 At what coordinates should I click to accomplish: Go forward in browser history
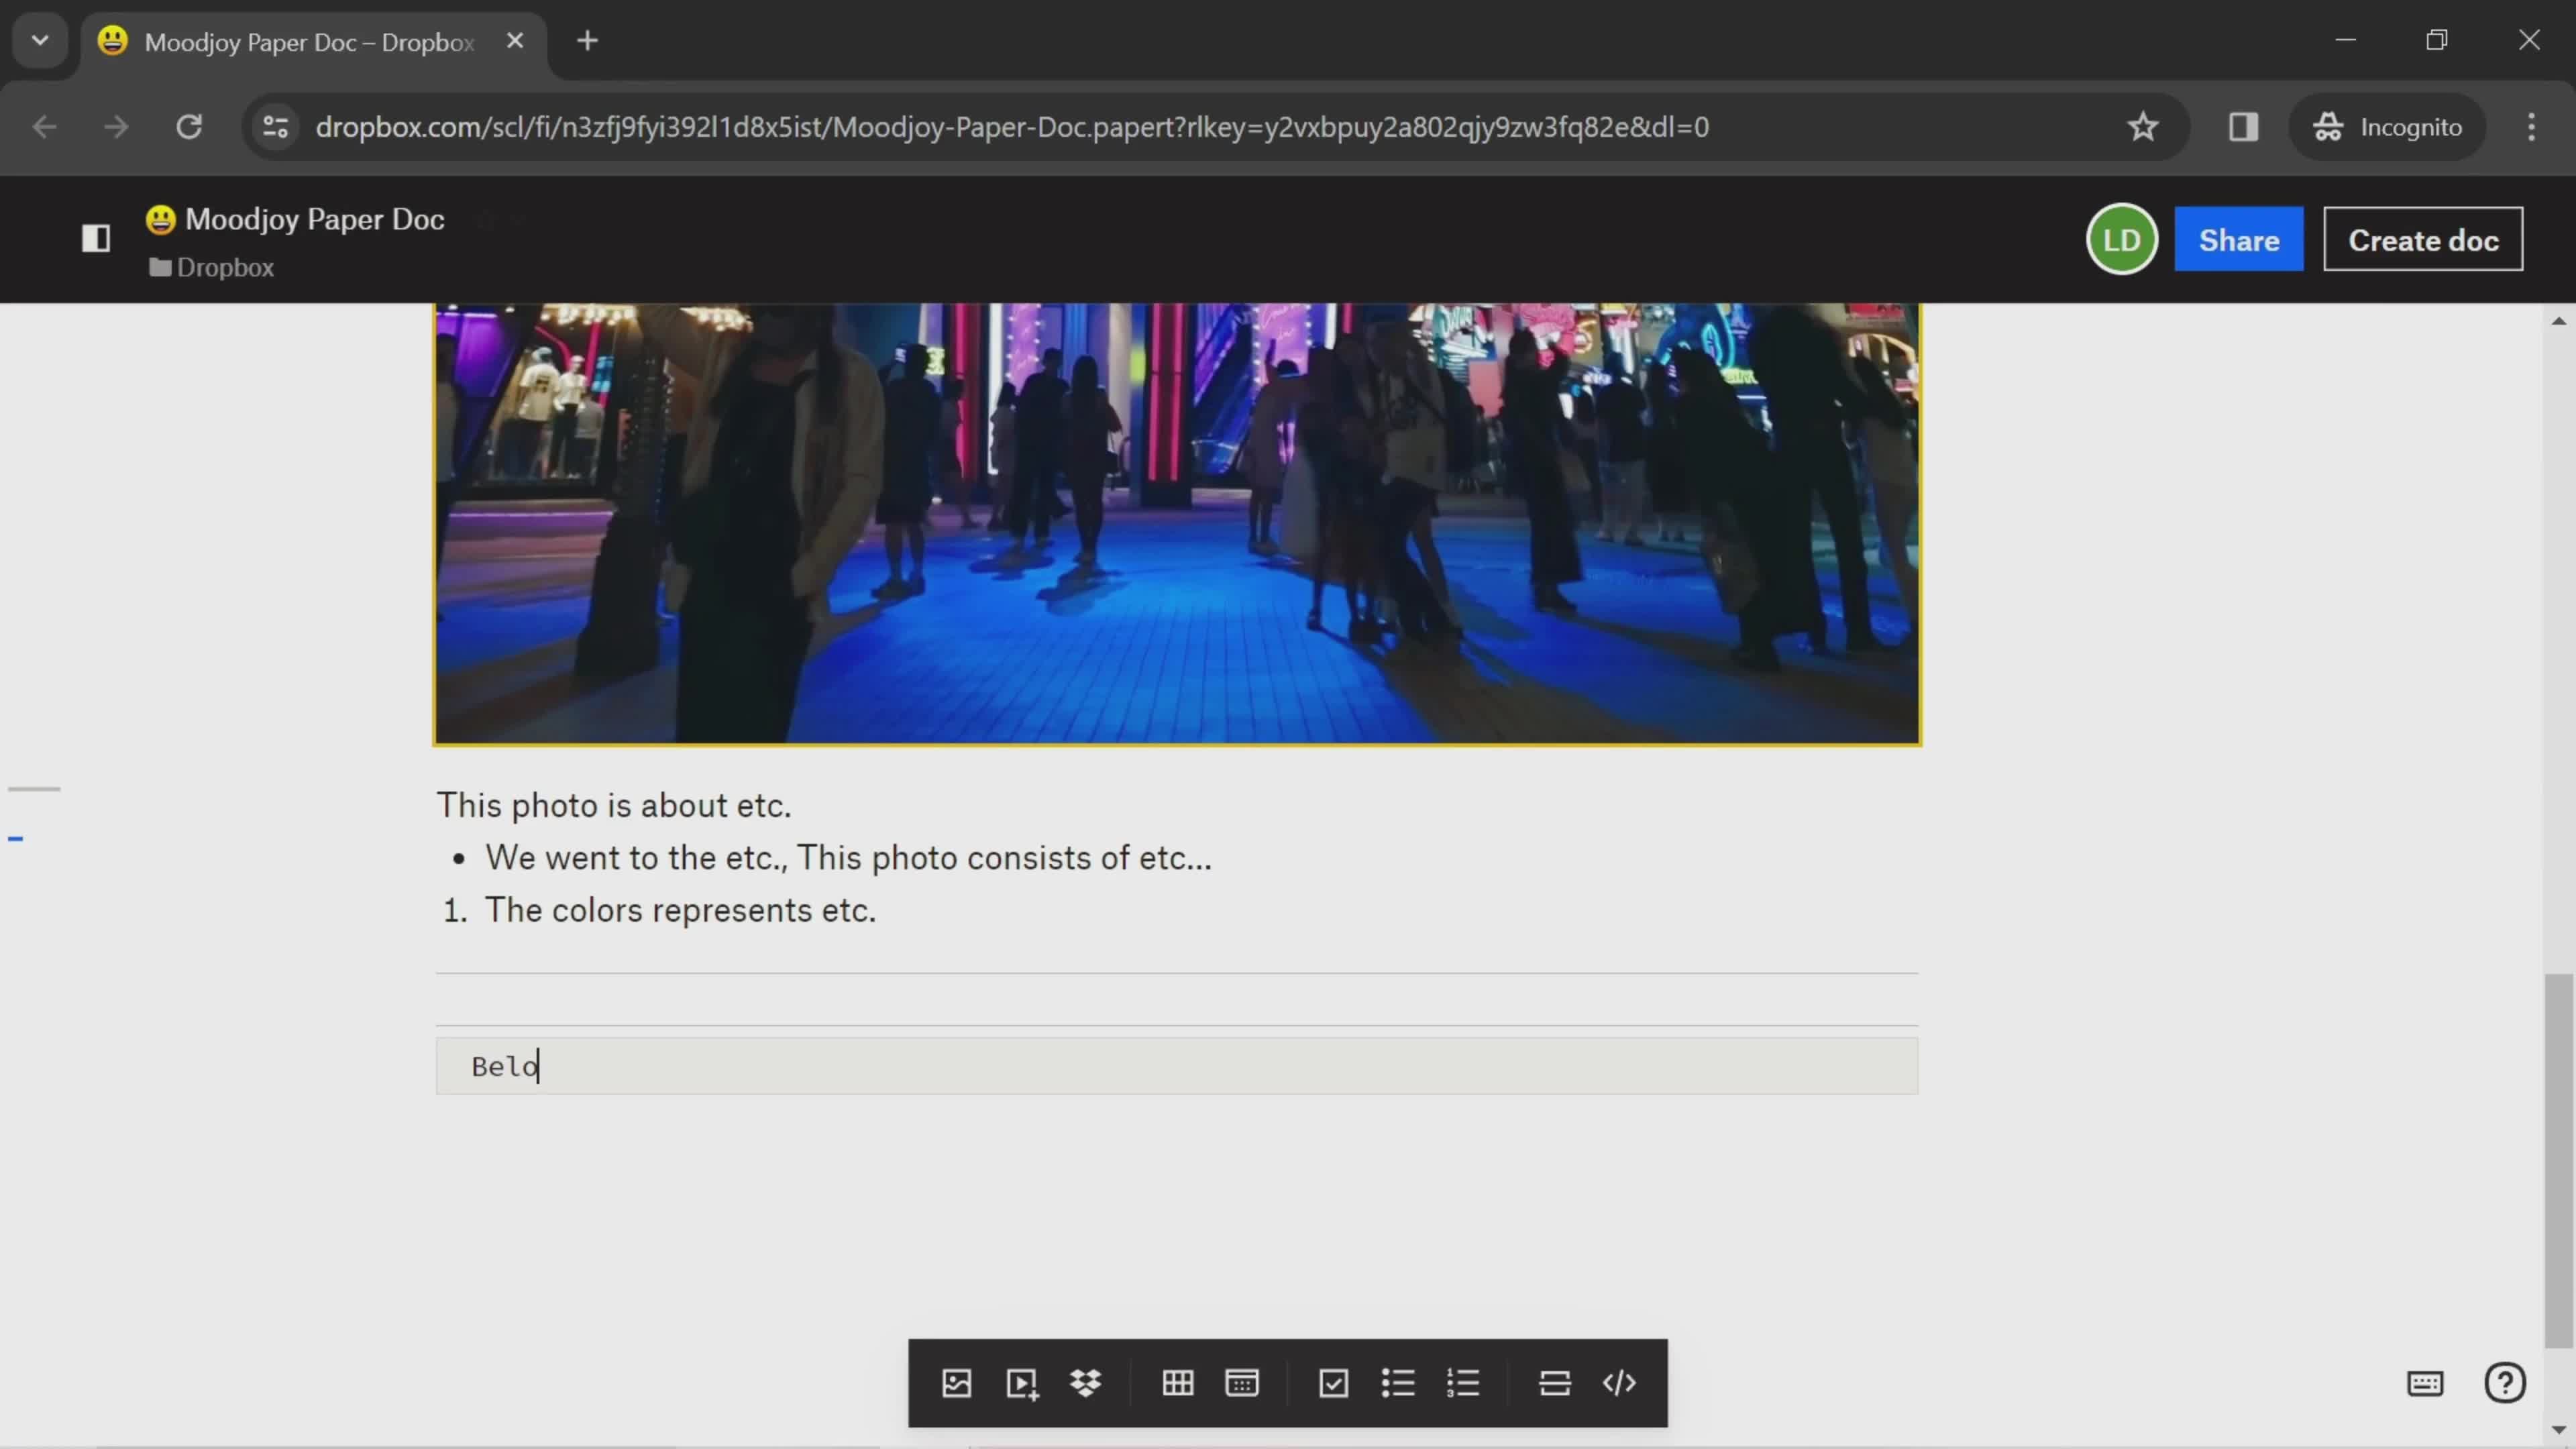[117, 127]
